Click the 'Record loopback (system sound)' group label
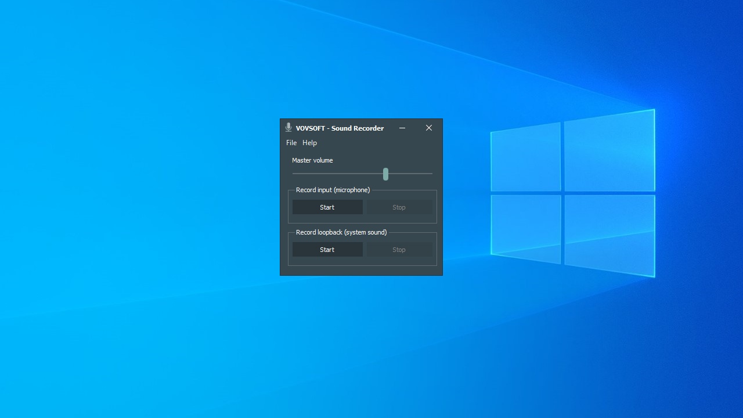Image resolution: width=743 pixels, height=418 pixels. point(341,232)
